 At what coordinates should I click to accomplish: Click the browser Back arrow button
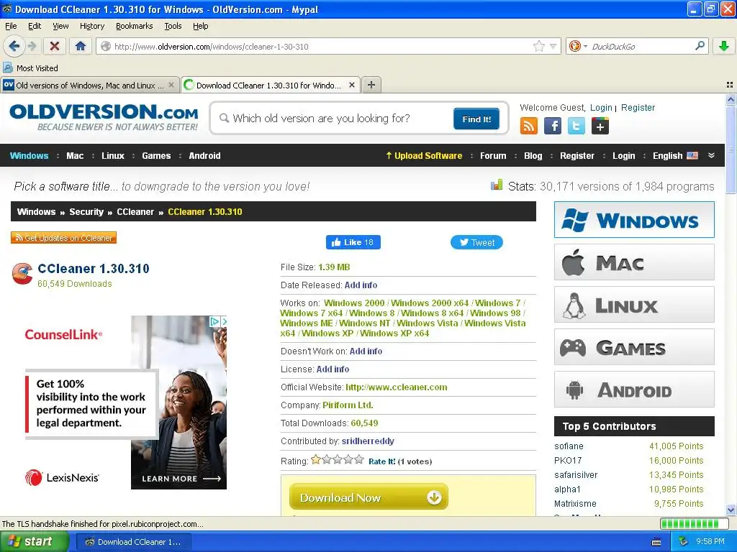pyautogui.click(x=14, y=46)
